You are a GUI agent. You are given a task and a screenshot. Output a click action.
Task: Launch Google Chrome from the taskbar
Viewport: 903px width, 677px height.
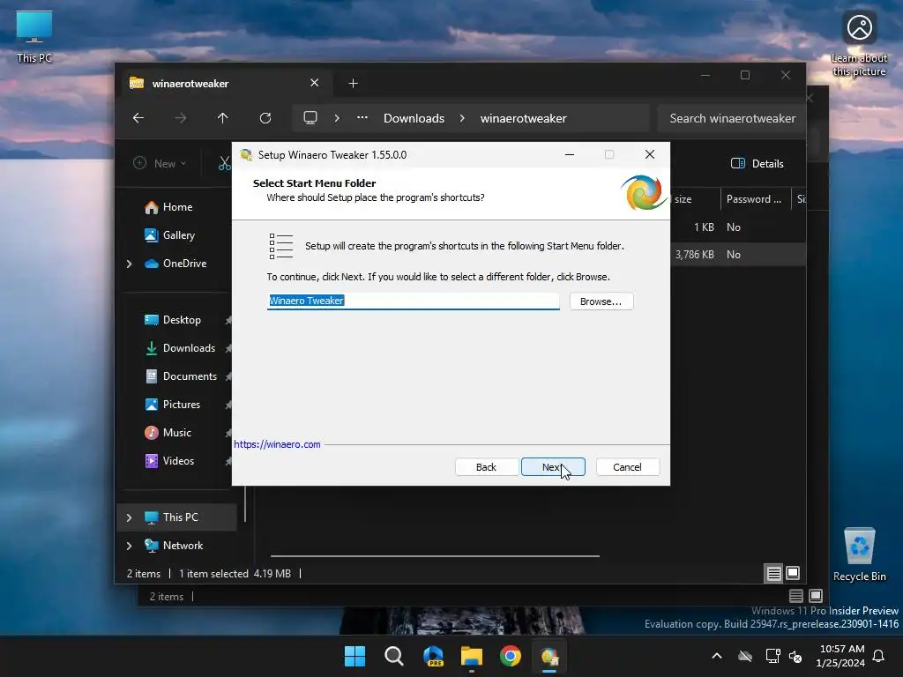click(511, 656)
